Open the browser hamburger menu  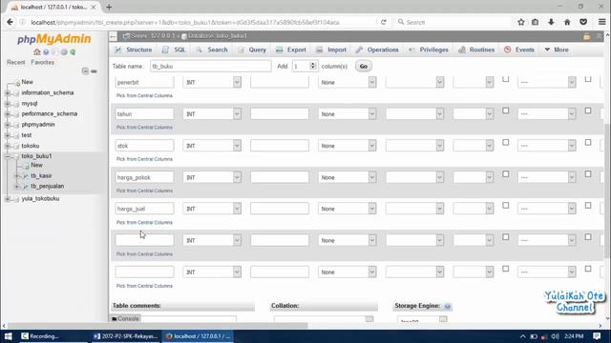click(x=602, y=22)
